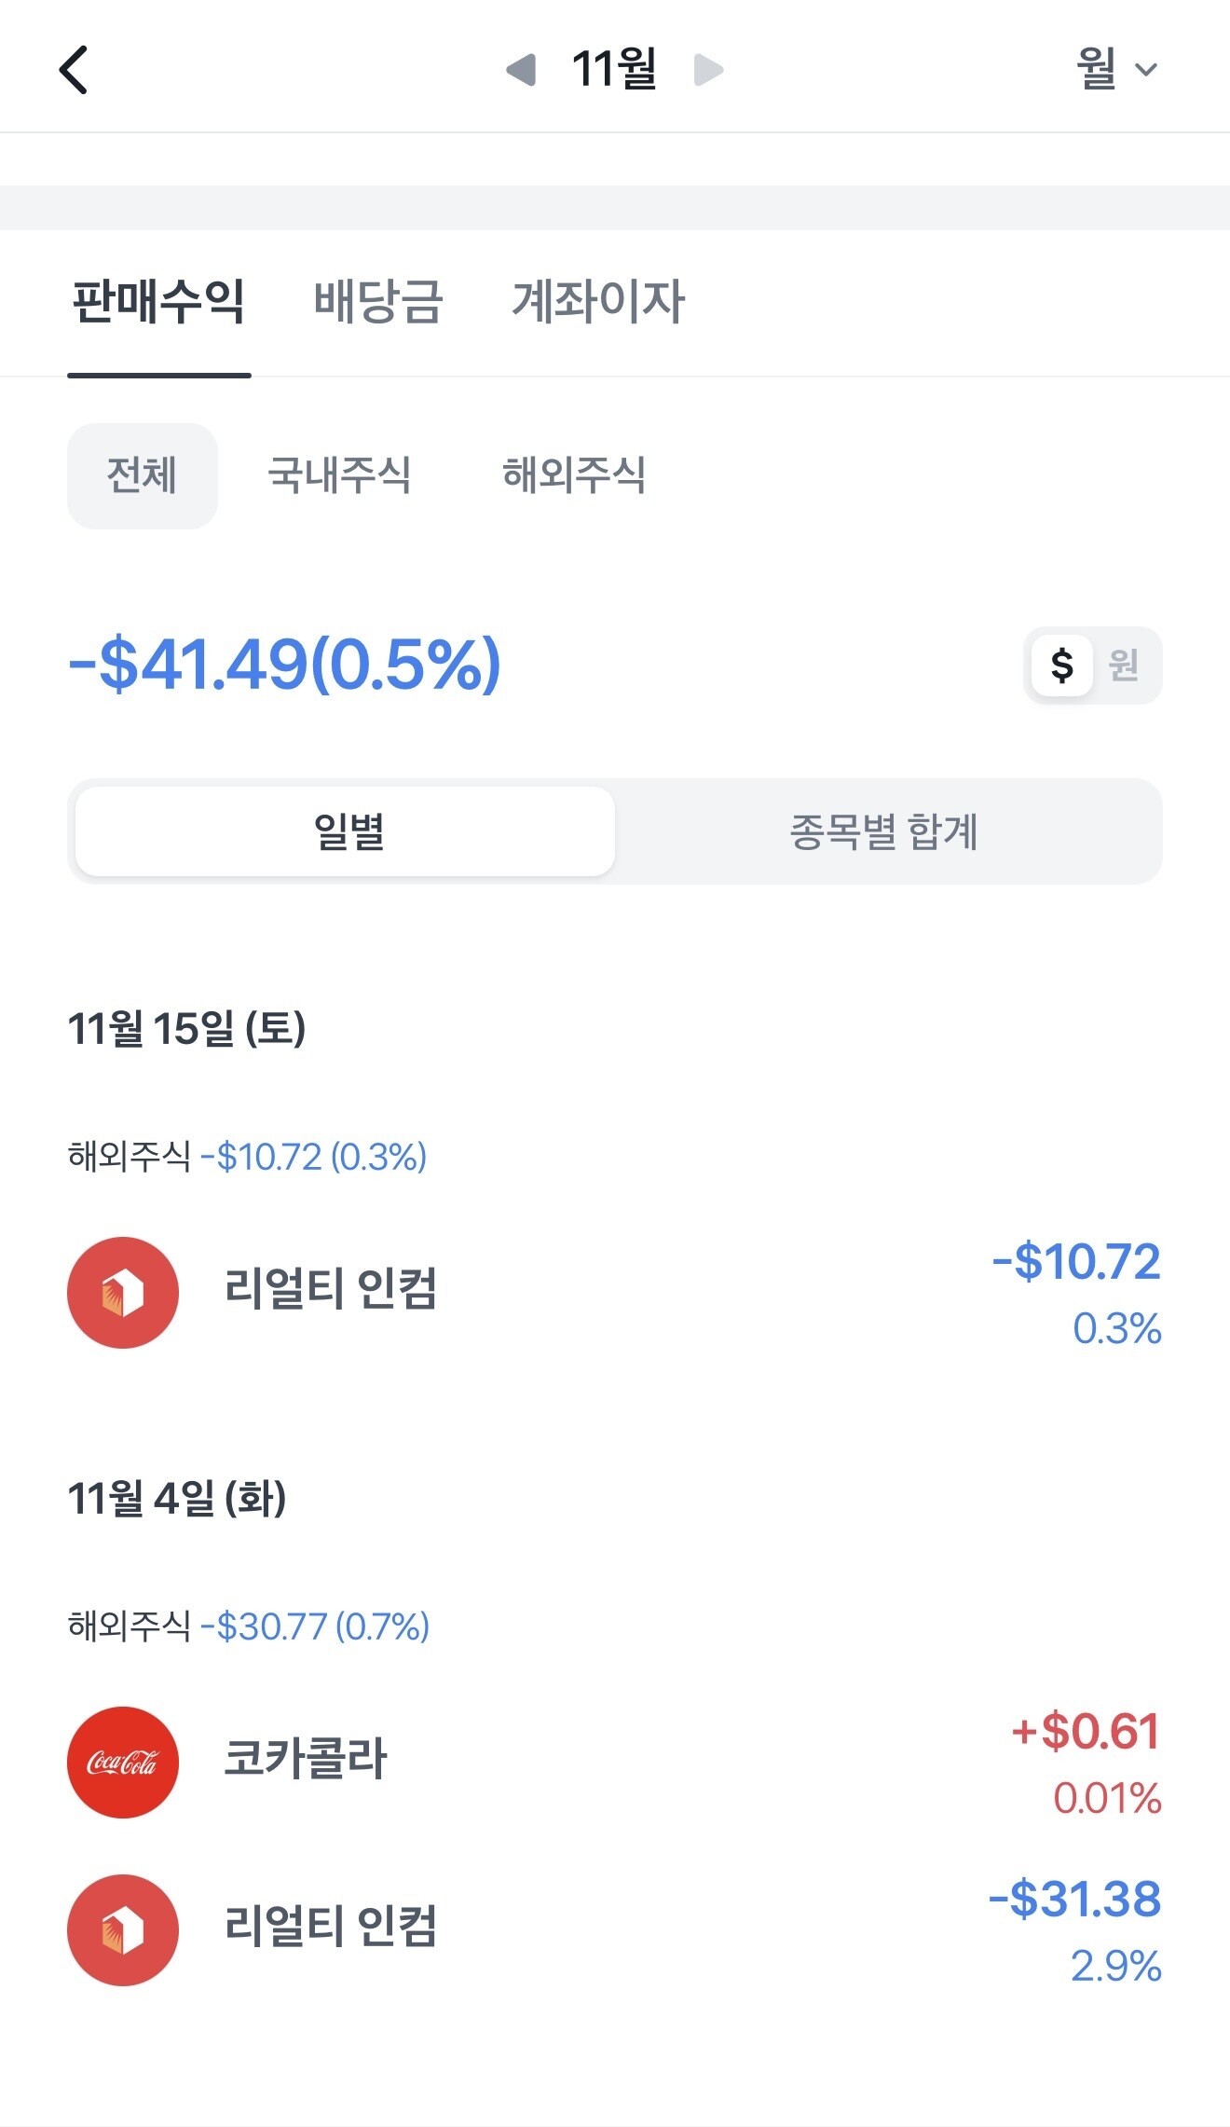Open the 월 period dropdown

click(1116, 70)
